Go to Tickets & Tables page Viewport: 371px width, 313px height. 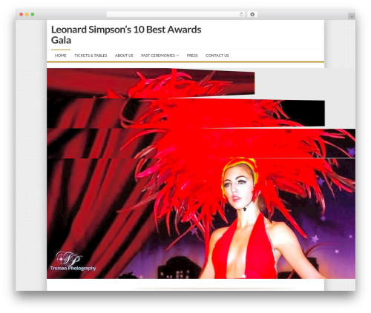[91, 55]
